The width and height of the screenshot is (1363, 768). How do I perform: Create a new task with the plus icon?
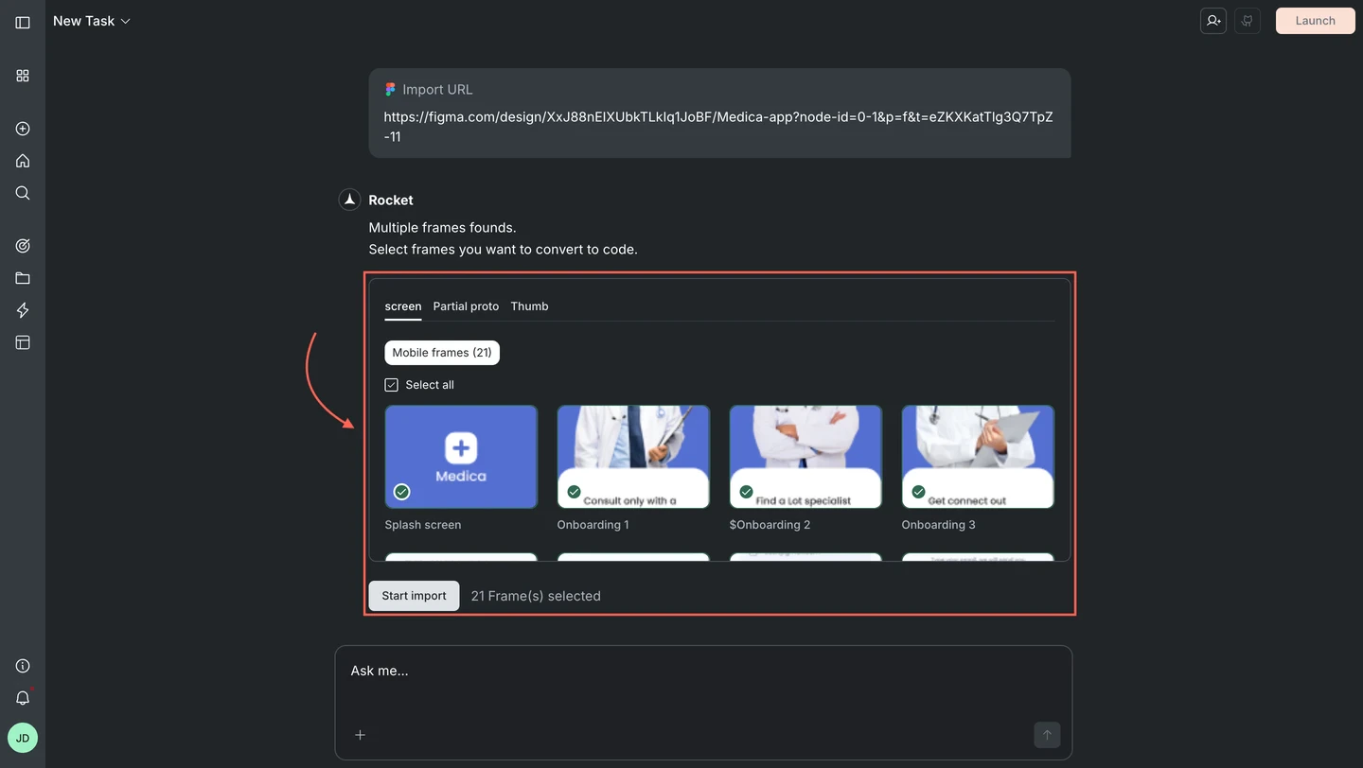click(23, 129)
